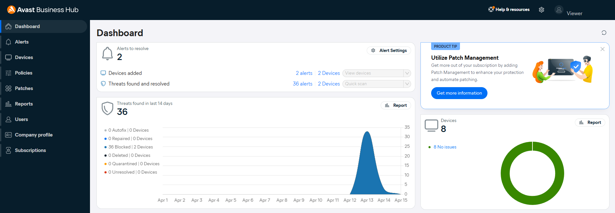Click the Patches icon in sidebar
The height and width of the screenshot is (213, 615).
8,88
